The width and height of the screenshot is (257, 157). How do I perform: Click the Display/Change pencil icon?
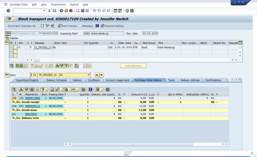click(x=47, y=26)
